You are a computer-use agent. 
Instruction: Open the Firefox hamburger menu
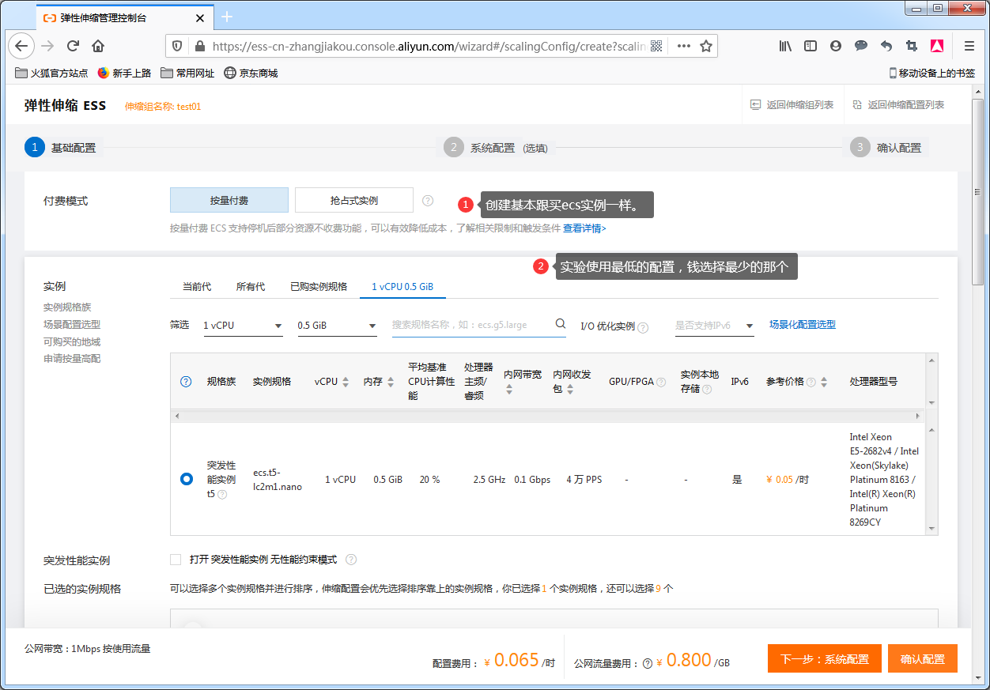click(969, 46)
